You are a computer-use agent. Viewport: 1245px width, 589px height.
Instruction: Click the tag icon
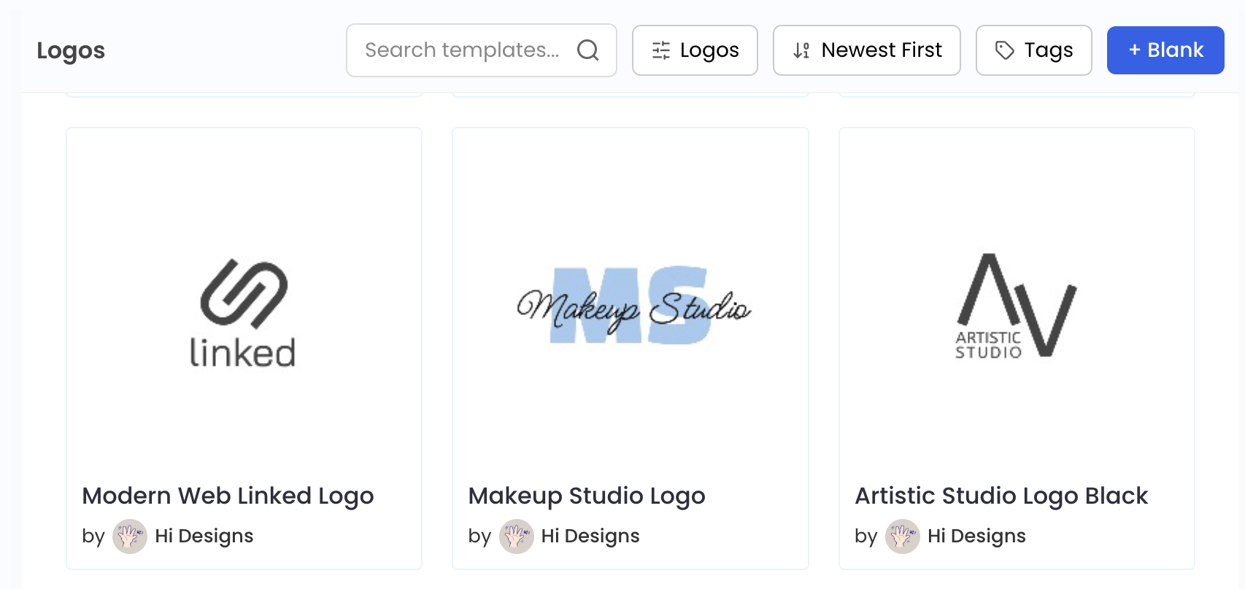click(1005, 50)
